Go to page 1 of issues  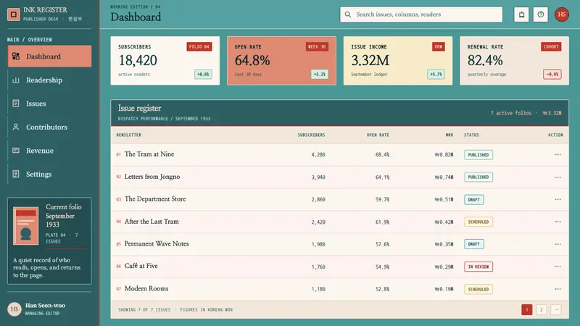[527, 310]
